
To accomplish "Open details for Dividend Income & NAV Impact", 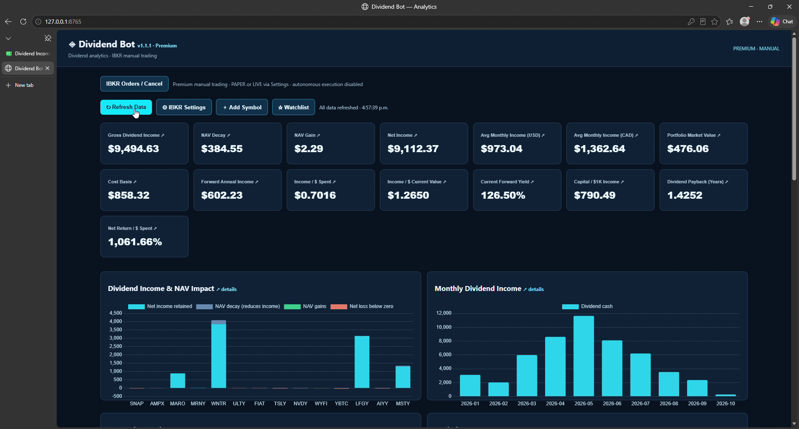I will (x=227, y=289).
